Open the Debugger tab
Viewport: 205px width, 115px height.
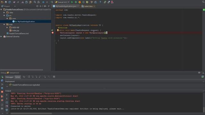9,77
